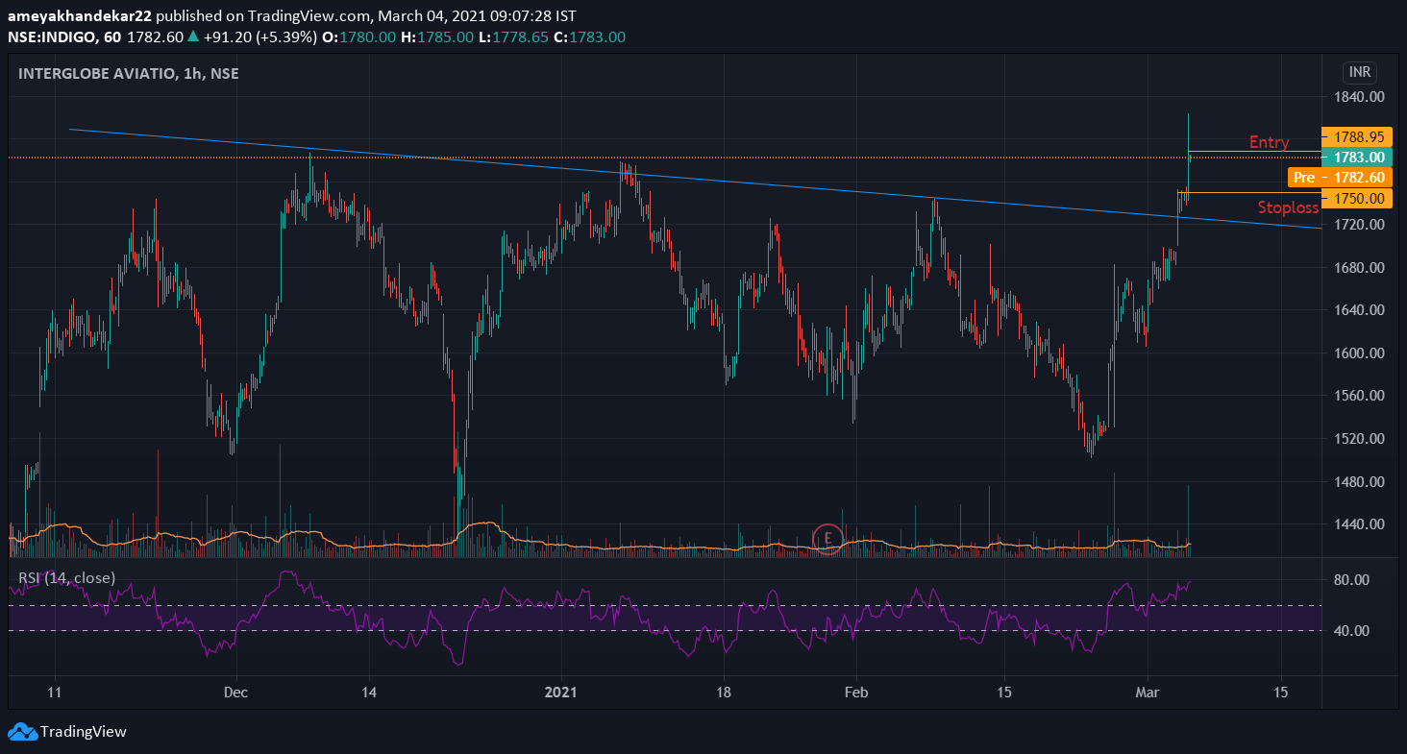Click the +91.20 (+5.39%) change value
The image size is (1407, 754).
click(259, 36)
